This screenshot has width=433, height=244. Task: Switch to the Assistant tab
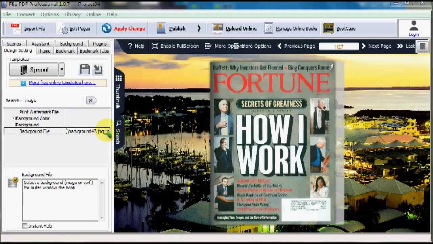41,44
